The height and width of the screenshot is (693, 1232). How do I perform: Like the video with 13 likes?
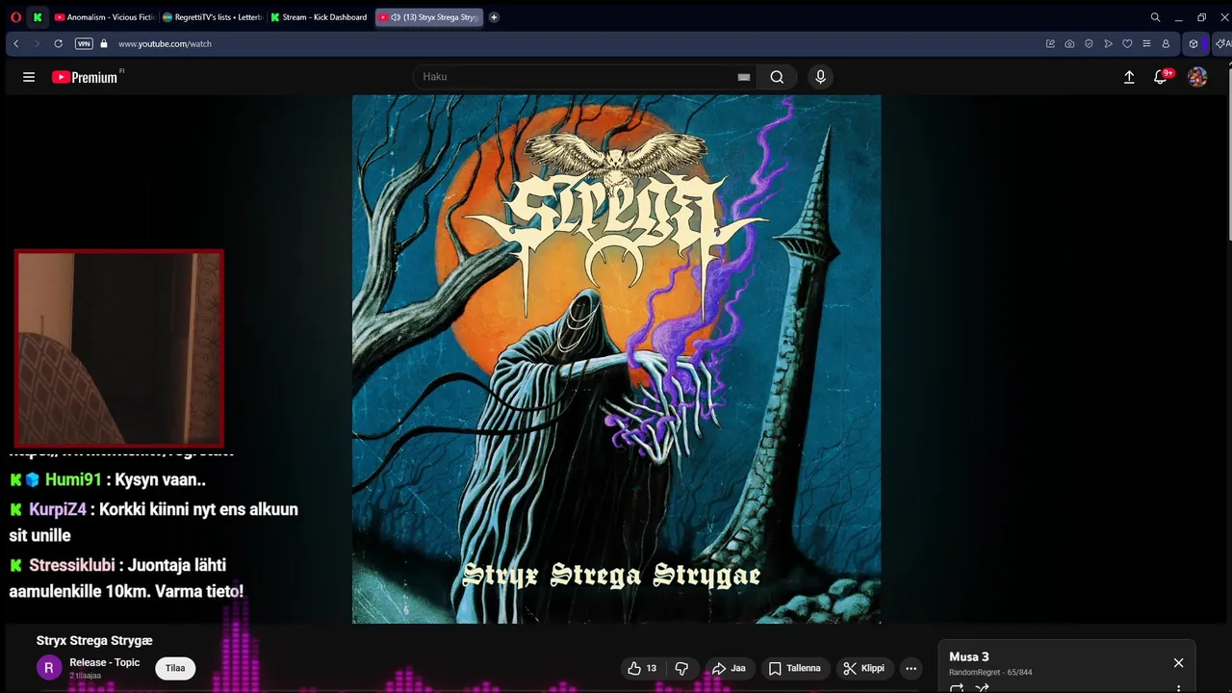(x=642, y=668)
